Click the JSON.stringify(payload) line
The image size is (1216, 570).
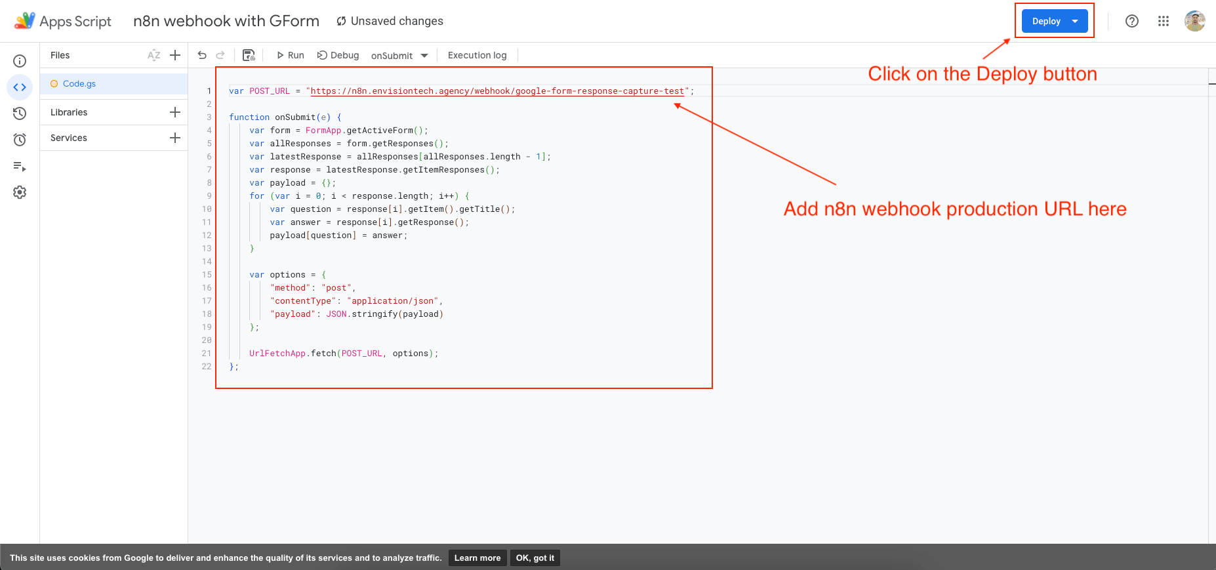pyautogui.click(x=357, y=314)
